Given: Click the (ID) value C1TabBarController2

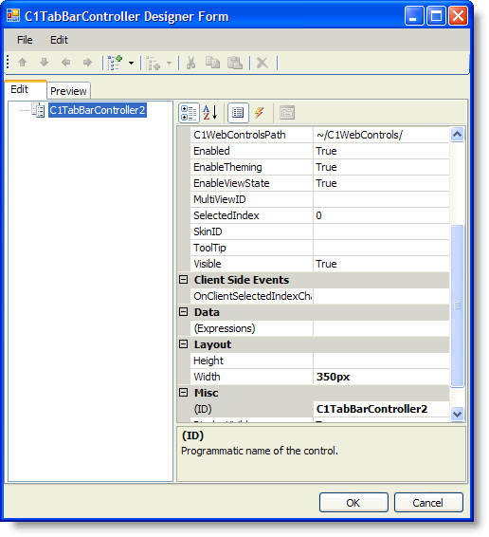Looking at the screenshot, I should click(381, 409).
